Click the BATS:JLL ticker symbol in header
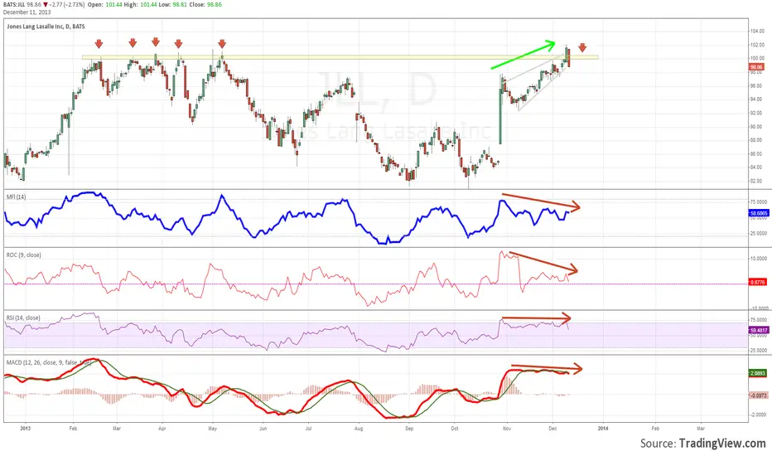Screen dimensions: 772x456 click(x=14, y=4)
